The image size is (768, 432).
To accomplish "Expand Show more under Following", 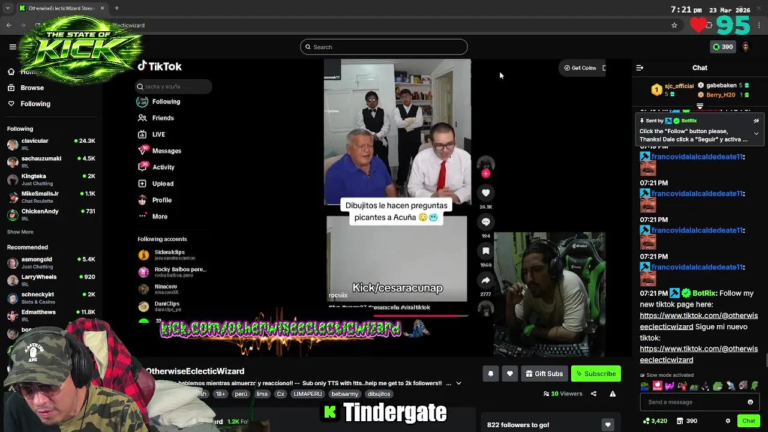I will point(20,232).
